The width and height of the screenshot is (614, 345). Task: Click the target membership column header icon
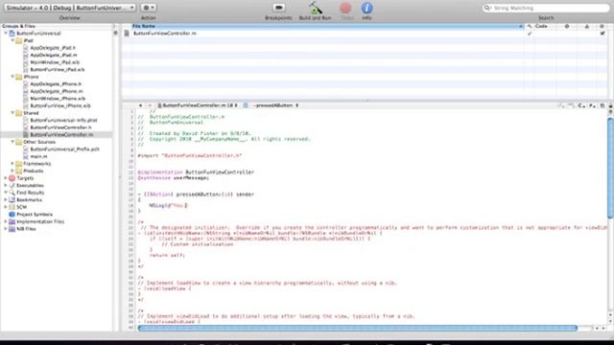pos(602,26)
